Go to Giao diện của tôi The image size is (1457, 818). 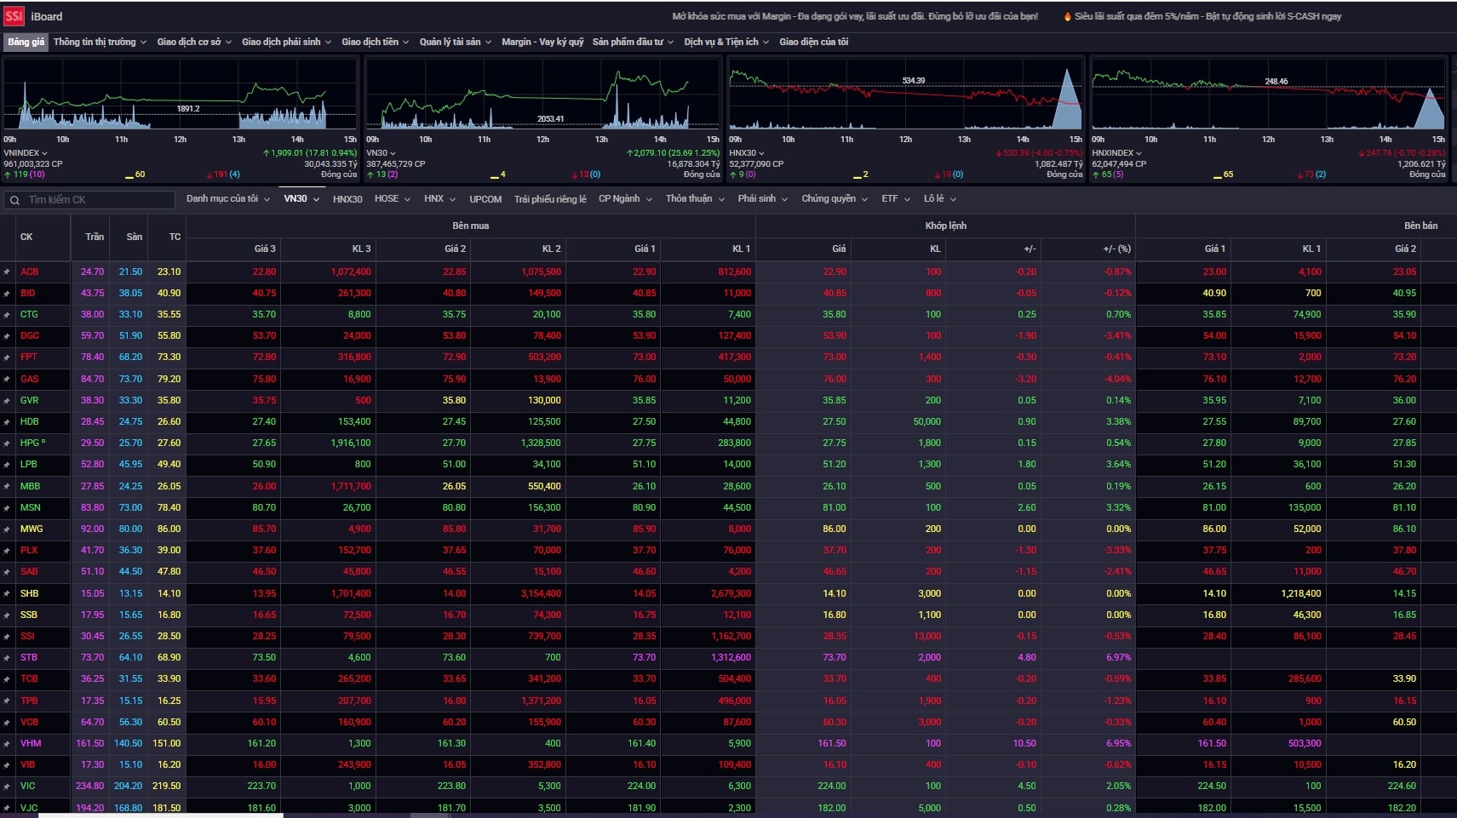(x=813, y=42)
